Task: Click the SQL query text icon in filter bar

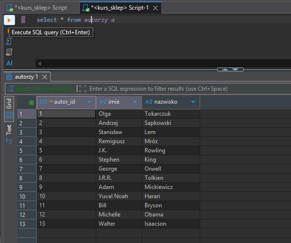Action: click(x=10, y=89)
